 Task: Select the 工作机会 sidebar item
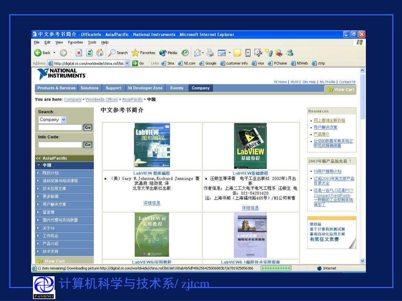(x=50, y=236)
